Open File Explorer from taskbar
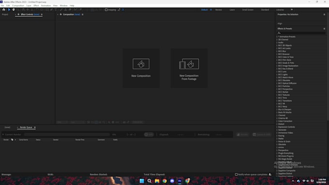The image size is (329, 185). pyautogui.click(x=157, y=181)
